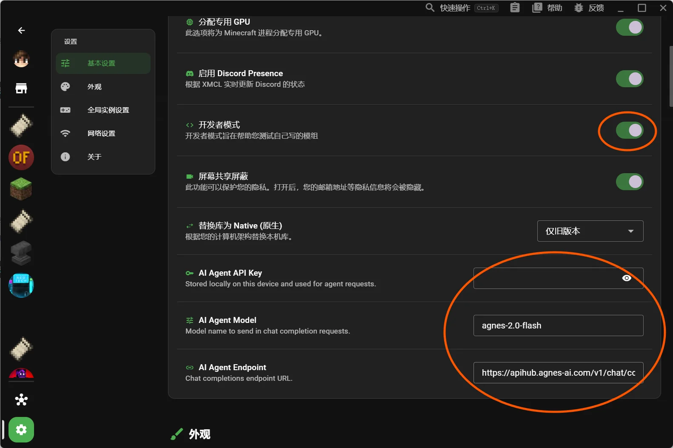The width and height of the screenshot is (673, 448).
Task: Toggle the 启用 Discord Presence switch
Action: (630, 79)
